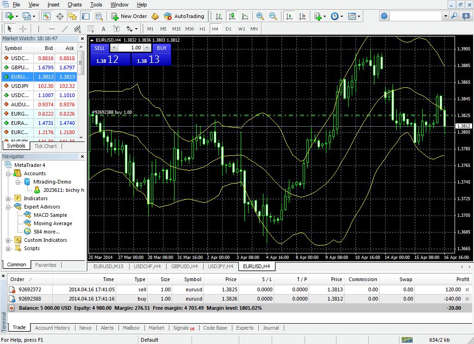The height and width of the screenshot is (344, 474).
Task: Open the Signals tab in terminal
Action: click(183, 328)
